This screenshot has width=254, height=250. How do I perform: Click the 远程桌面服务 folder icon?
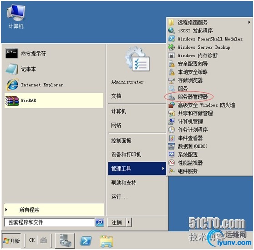171,22
